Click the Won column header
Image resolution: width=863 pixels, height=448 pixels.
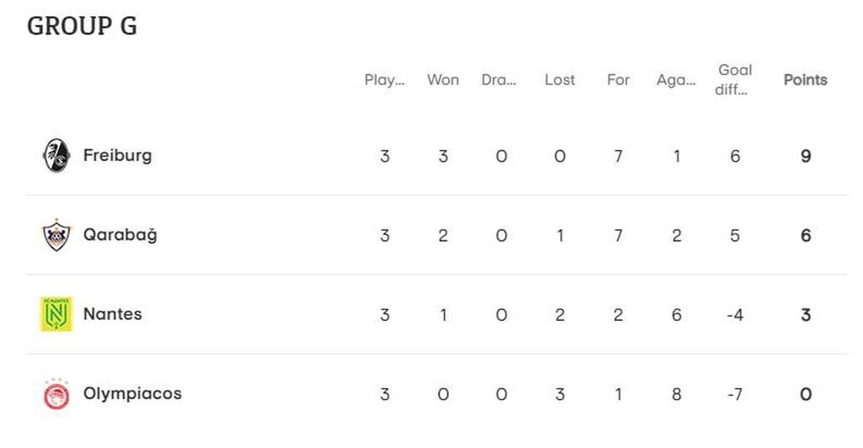[442, 80]
